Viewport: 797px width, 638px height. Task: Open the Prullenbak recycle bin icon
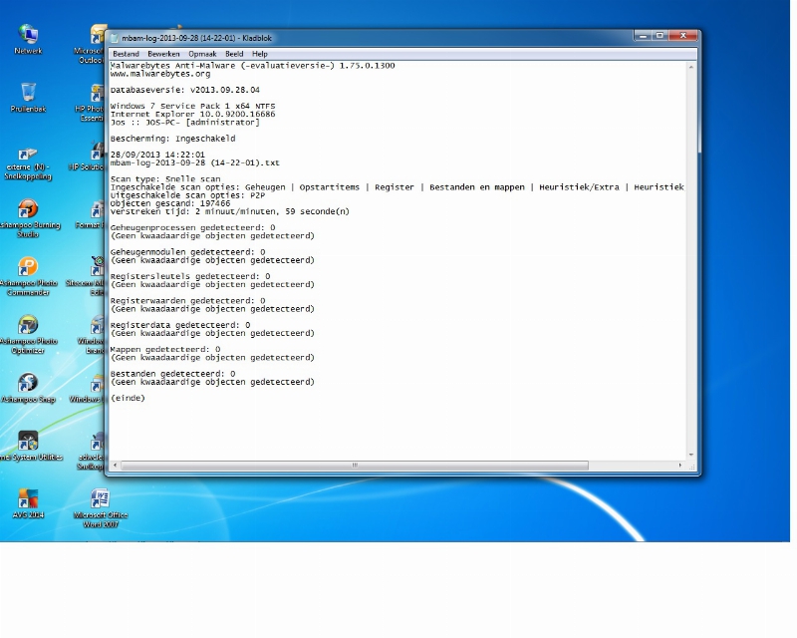[x=28, y=97]
